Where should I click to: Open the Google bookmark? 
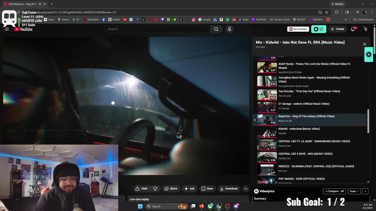(x=204, y=20)
